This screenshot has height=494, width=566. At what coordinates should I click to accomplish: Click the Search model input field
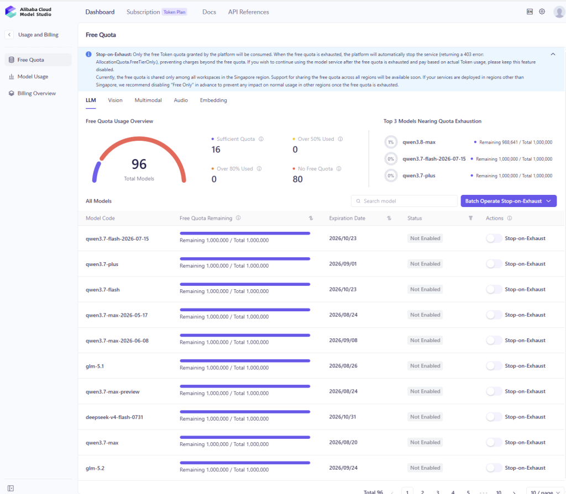coord(404,201)
